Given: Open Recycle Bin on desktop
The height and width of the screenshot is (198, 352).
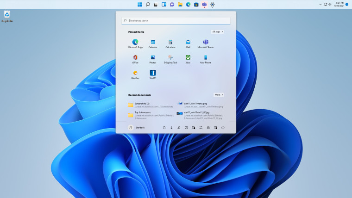Looking at the screenshot, I should point(7,15).
